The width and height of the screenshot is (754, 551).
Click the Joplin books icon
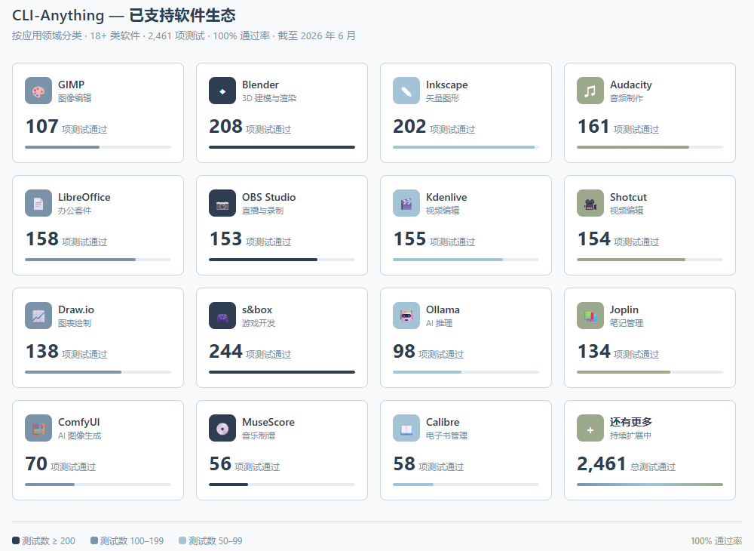590,316
